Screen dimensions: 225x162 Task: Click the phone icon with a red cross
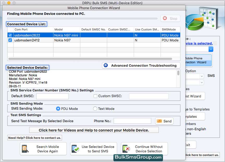(126, 149)
